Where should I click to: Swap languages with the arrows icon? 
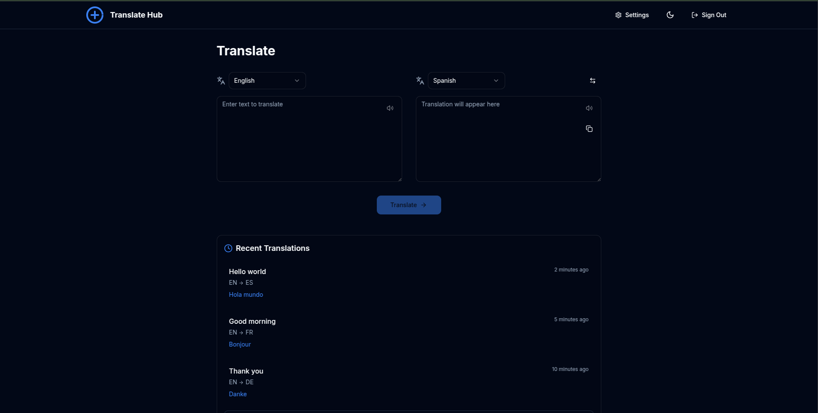pyautogui.click(x=593, y=80)
